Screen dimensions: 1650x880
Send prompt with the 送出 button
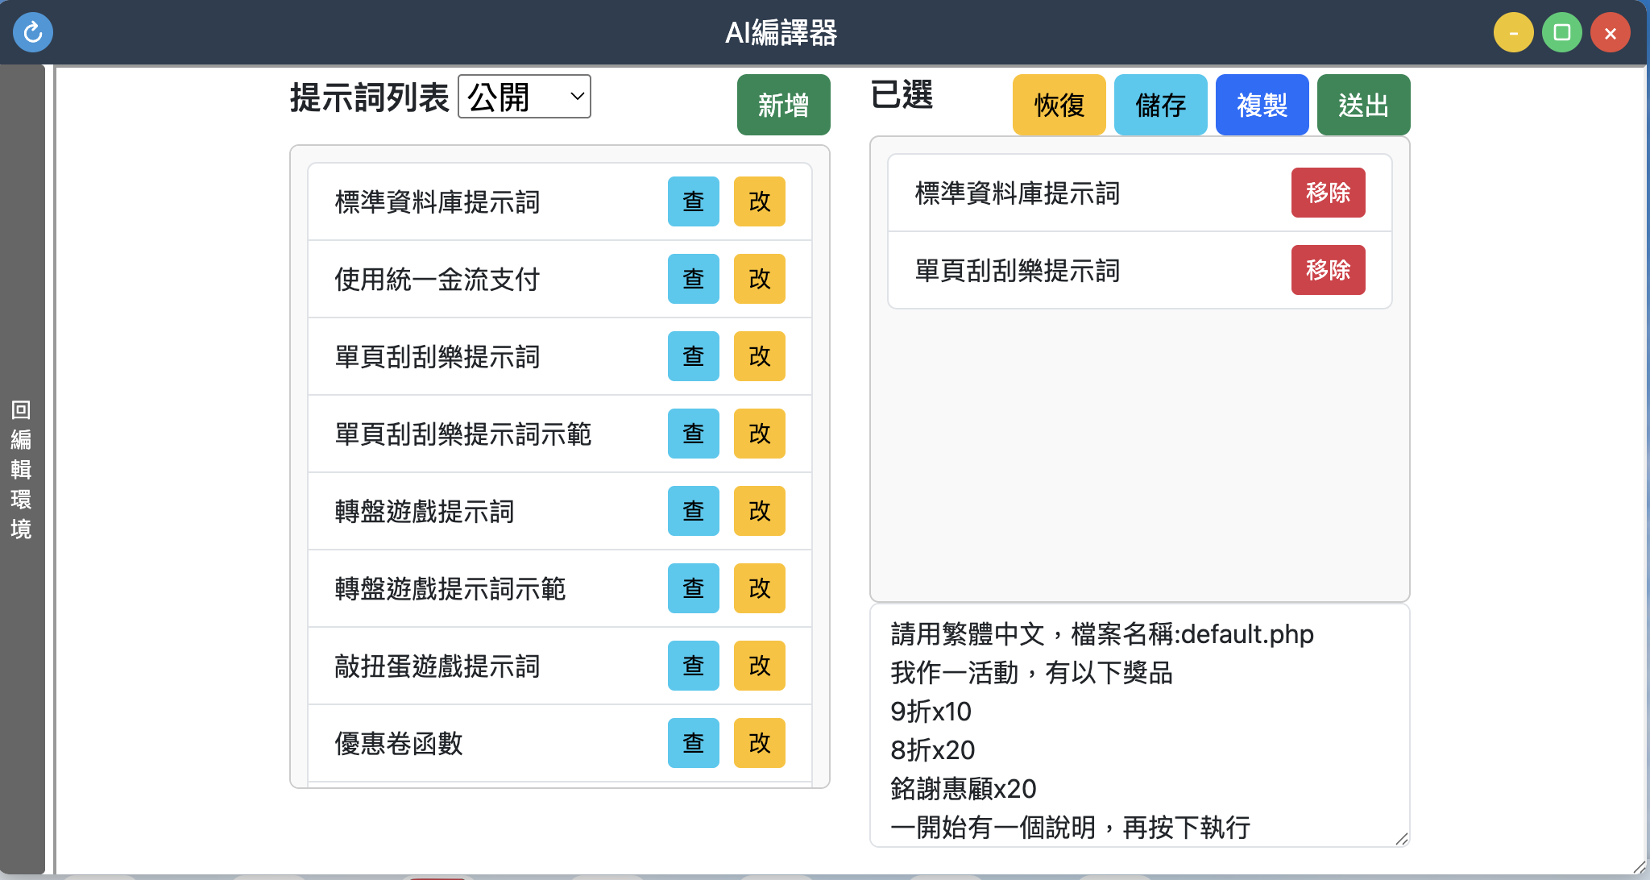[x=1363, y=105]
